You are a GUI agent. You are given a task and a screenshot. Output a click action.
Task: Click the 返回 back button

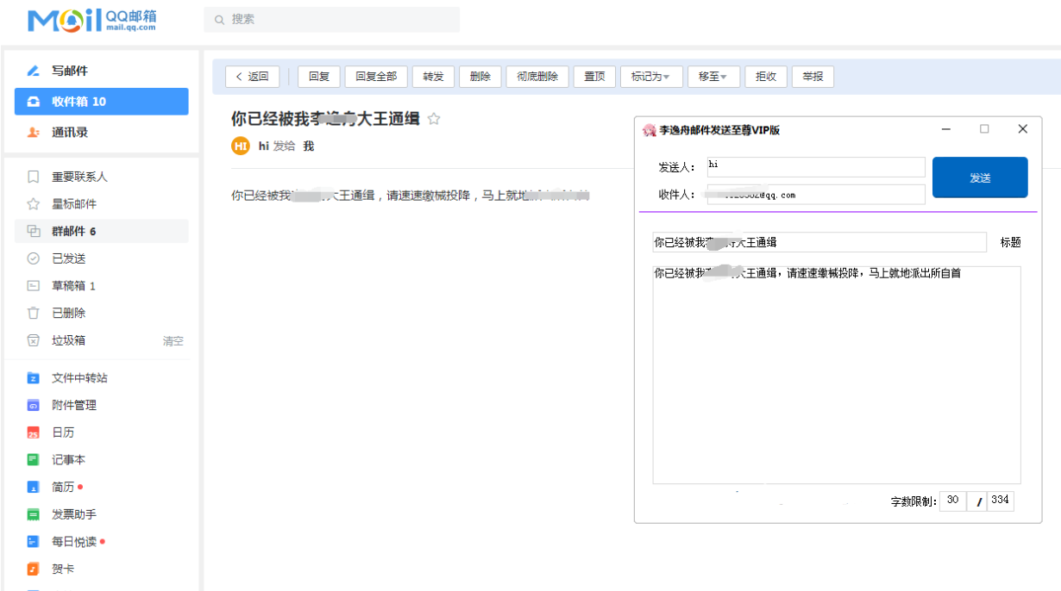coord(252,77)
